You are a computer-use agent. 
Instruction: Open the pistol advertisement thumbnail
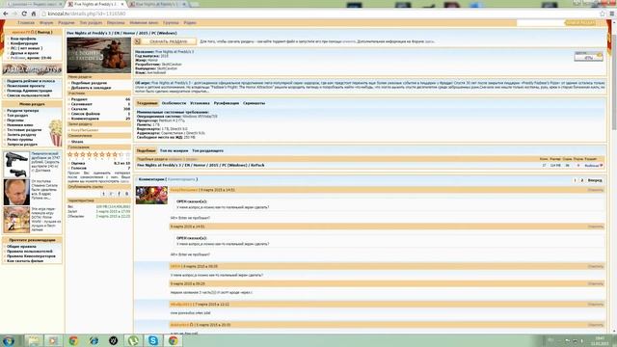click(x=16, y=164)
